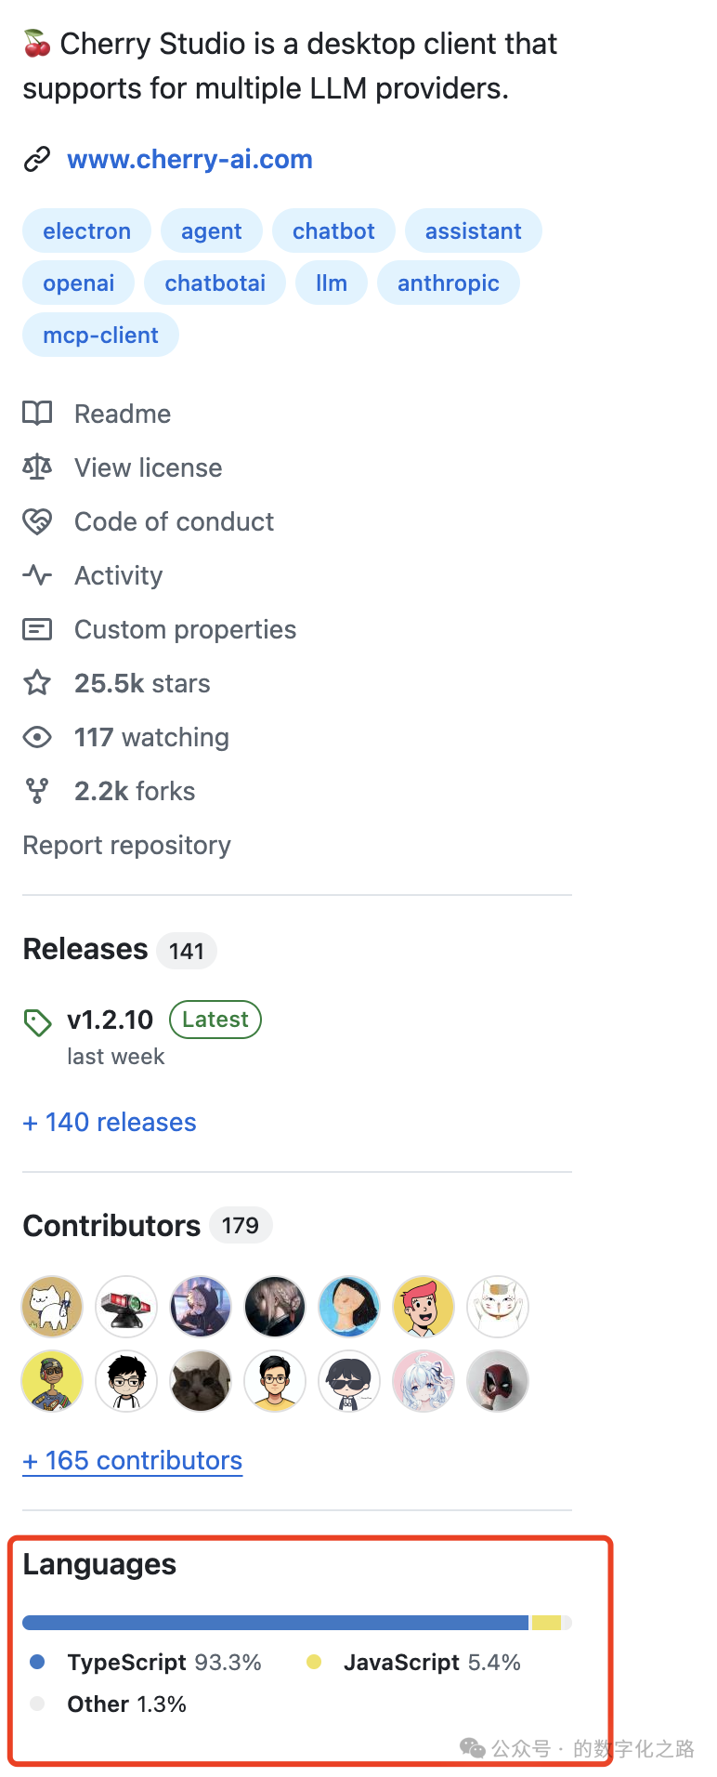The height and width of the screenshot is (1777, 717).
Task: Click the eye icon next to 117 watching
Action: 37,737
